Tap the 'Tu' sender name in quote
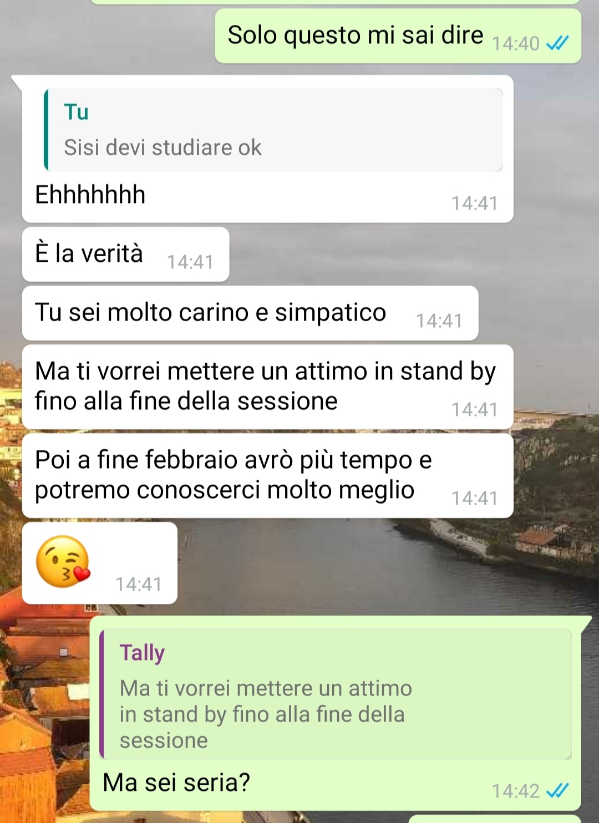 (x=76, y=112)
